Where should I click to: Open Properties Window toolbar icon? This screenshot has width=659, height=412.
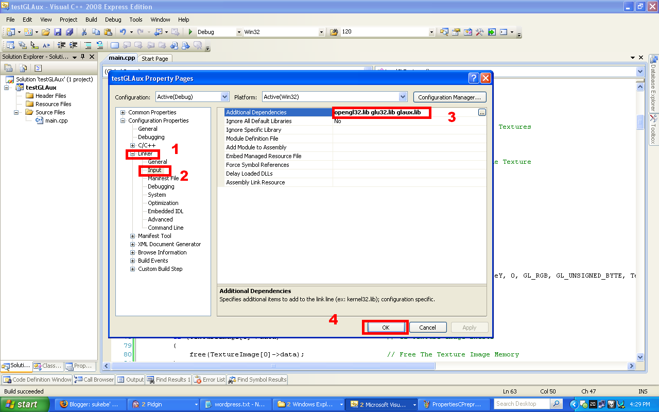(x=456, y=32)
